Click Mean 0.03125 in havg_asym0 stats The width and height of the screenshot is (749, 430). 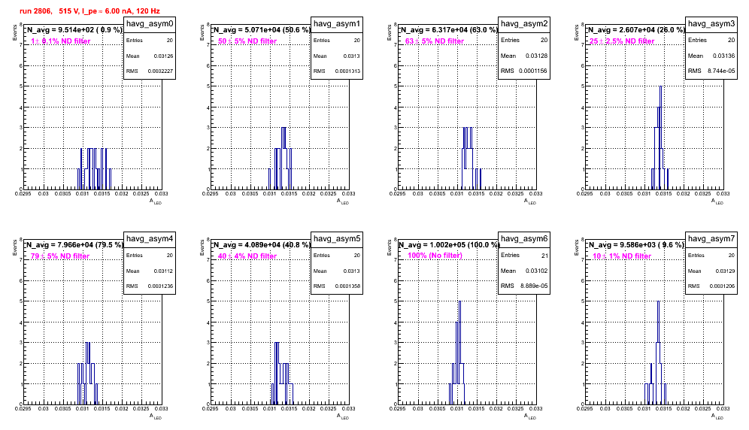click(150, 56)
